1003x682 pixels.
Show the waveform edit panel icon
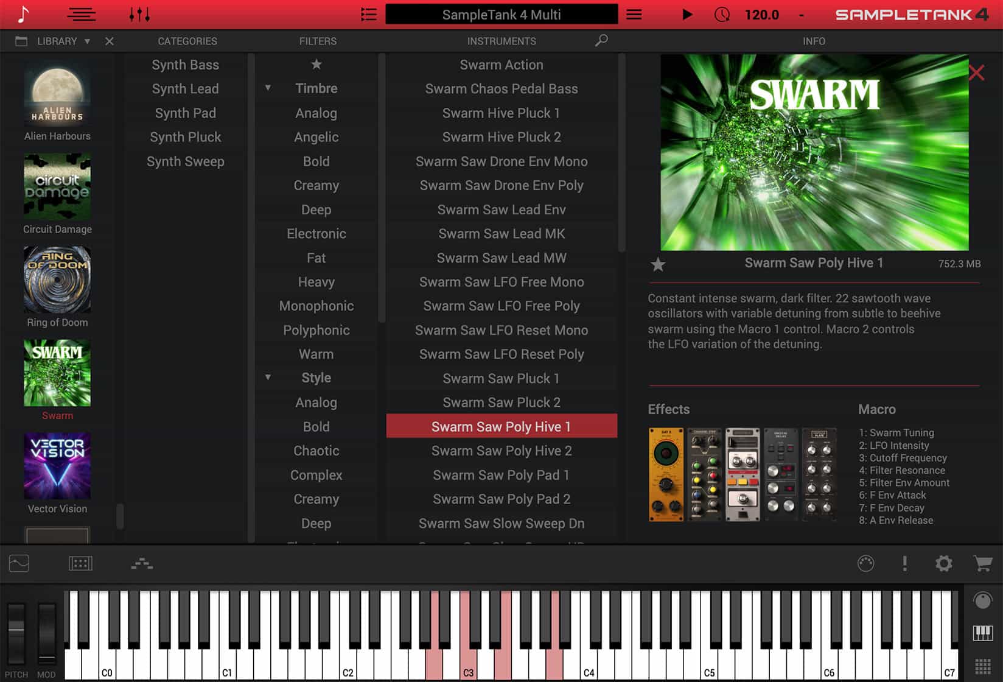pyautogui.click(x=19, y=563)
